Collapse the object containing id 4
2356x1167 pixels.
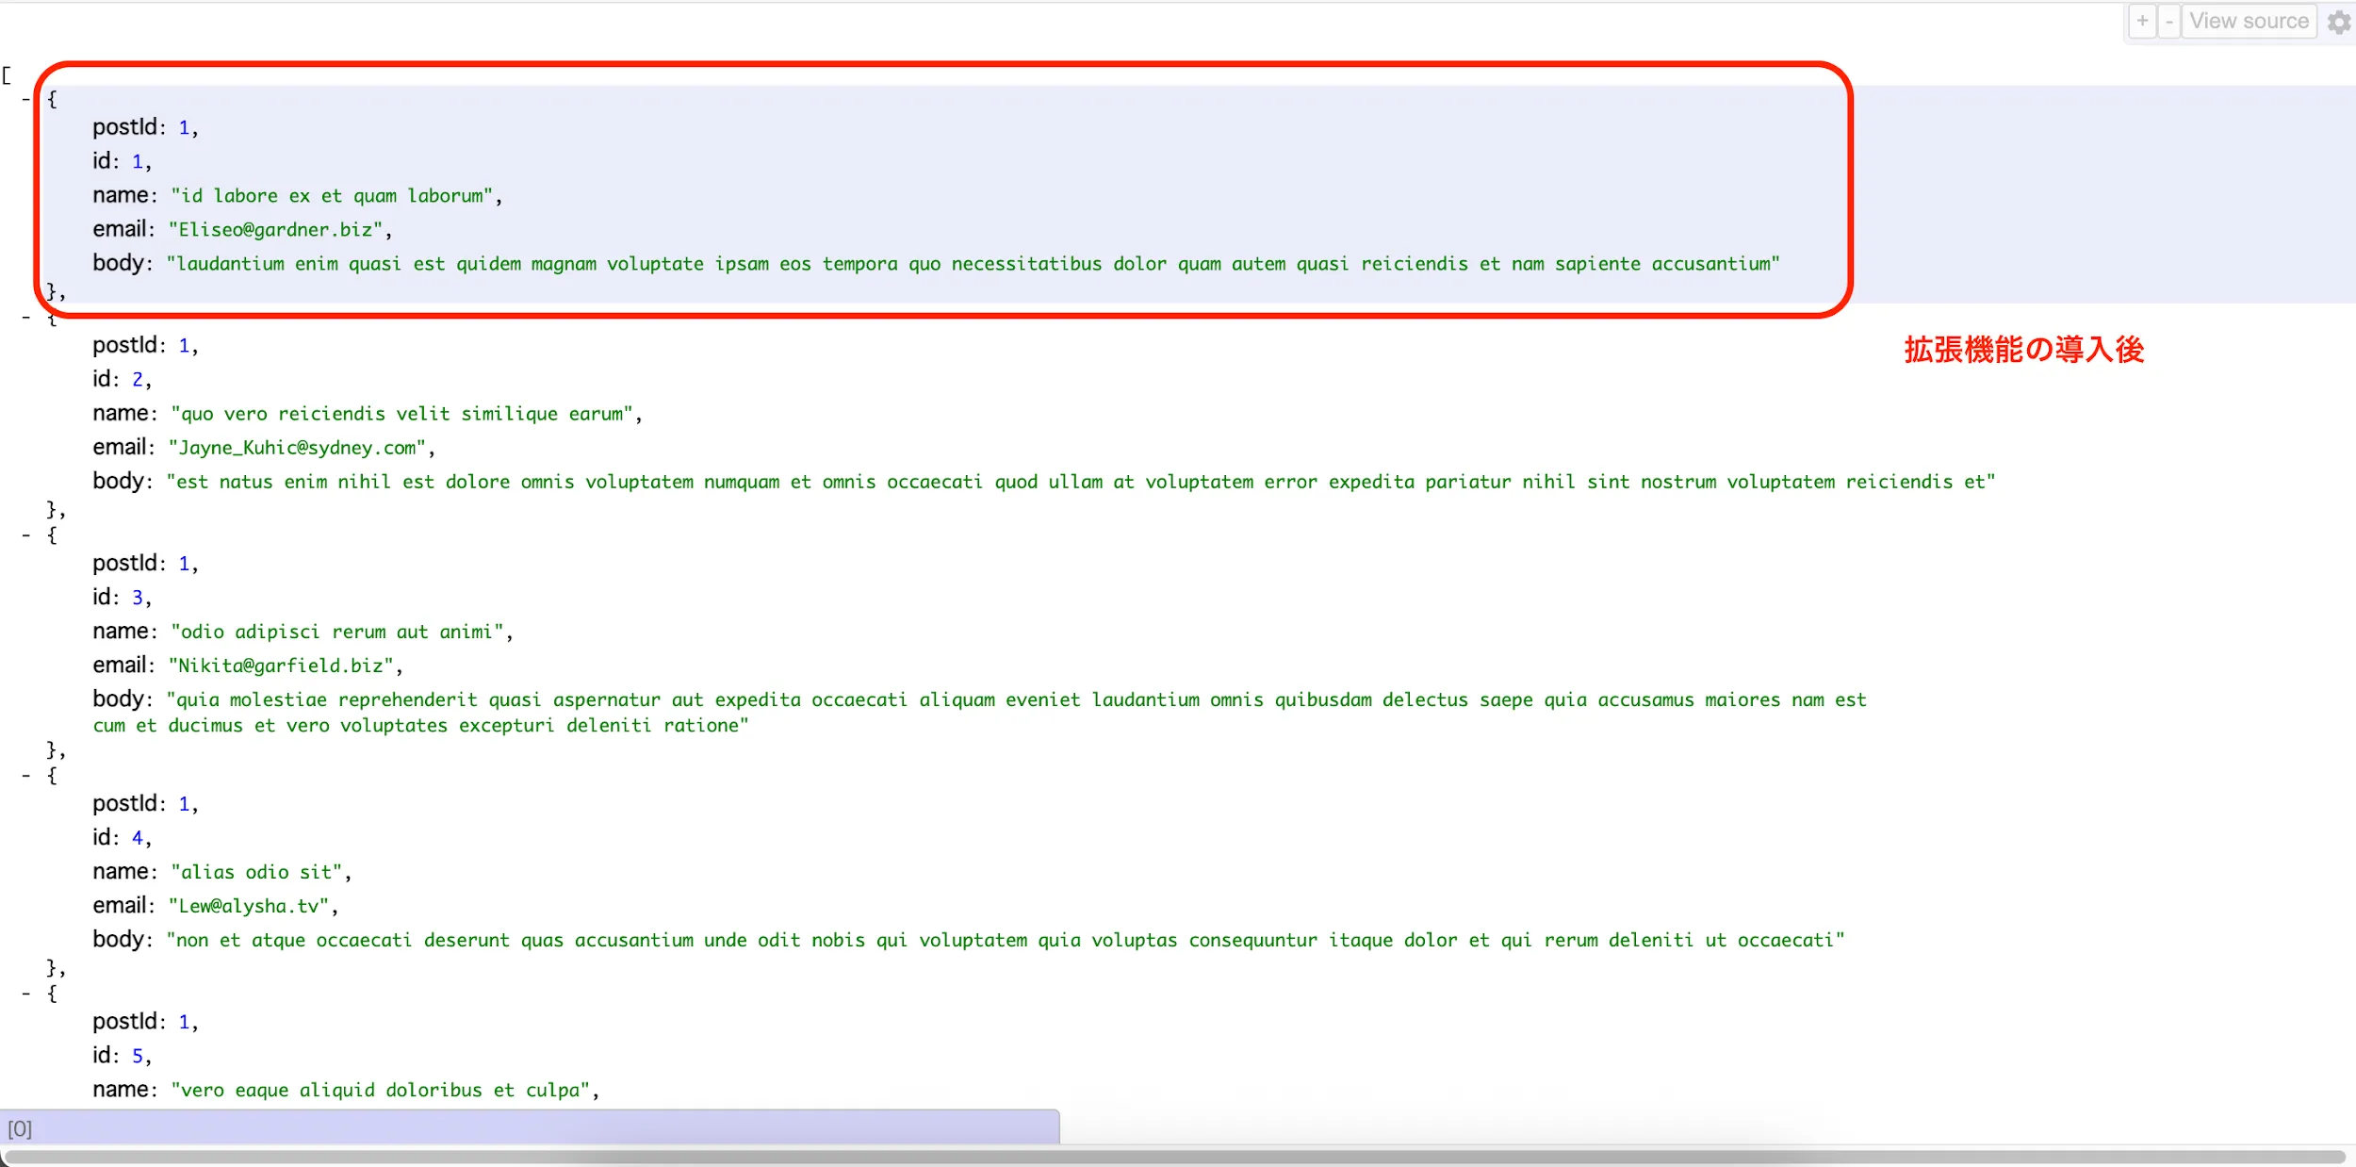click(26, 776)
